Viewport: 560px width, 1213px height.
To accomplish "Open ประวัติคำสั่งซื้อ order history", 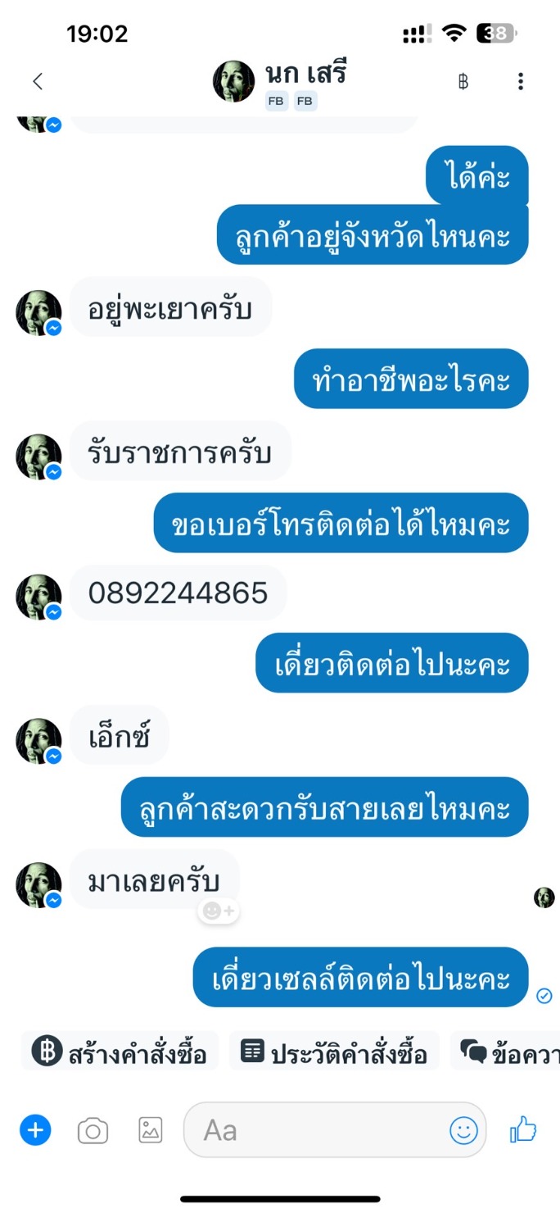I will click(x=334, y=1052).
